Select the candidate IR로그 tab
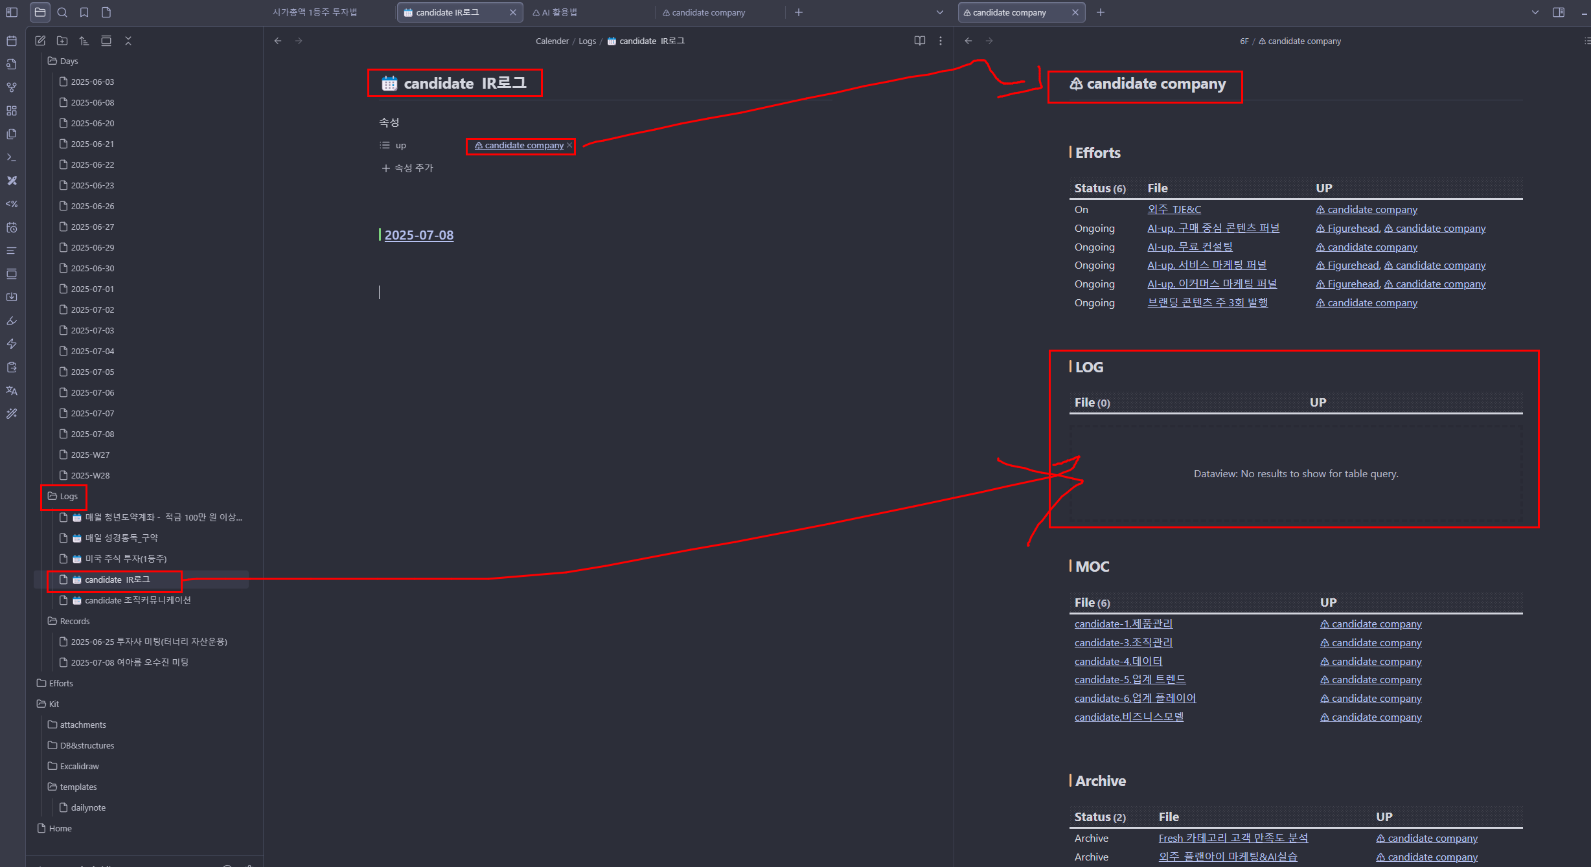1591x867 pixels. (447, 12)
